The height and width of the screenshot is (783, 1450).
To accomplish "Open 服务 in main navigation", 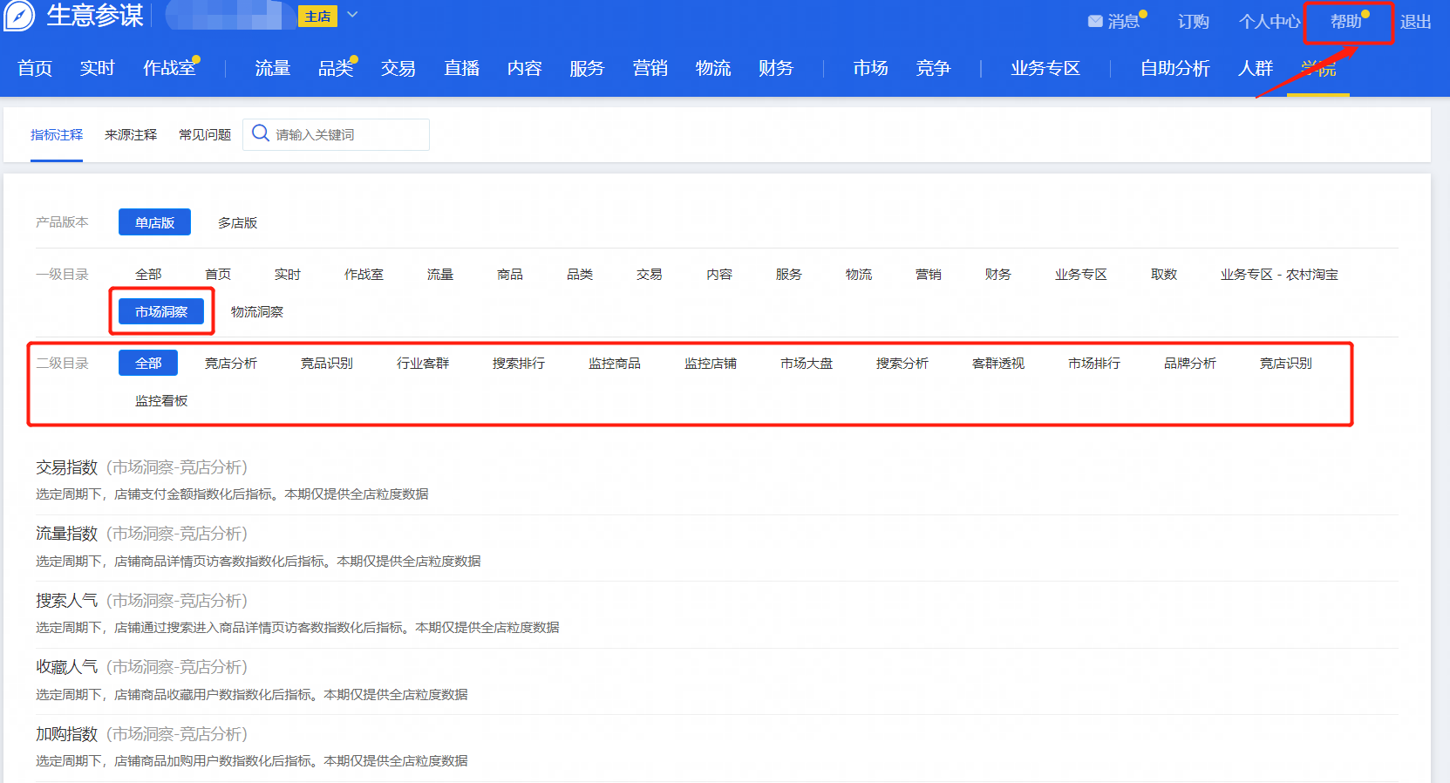I will coord(587,68).
